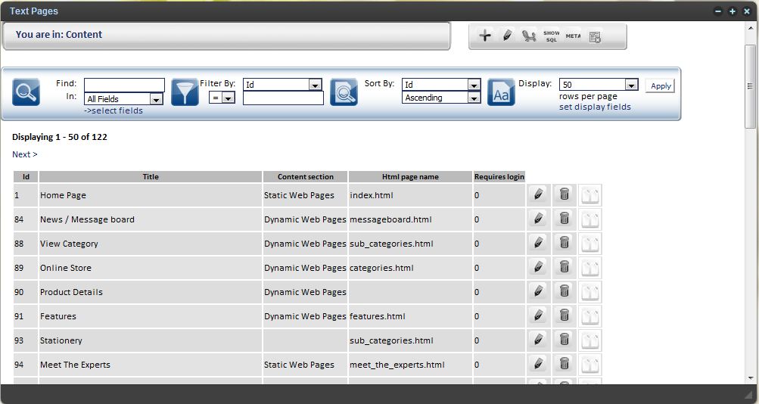Click the set display fields link

pos(595,107)
